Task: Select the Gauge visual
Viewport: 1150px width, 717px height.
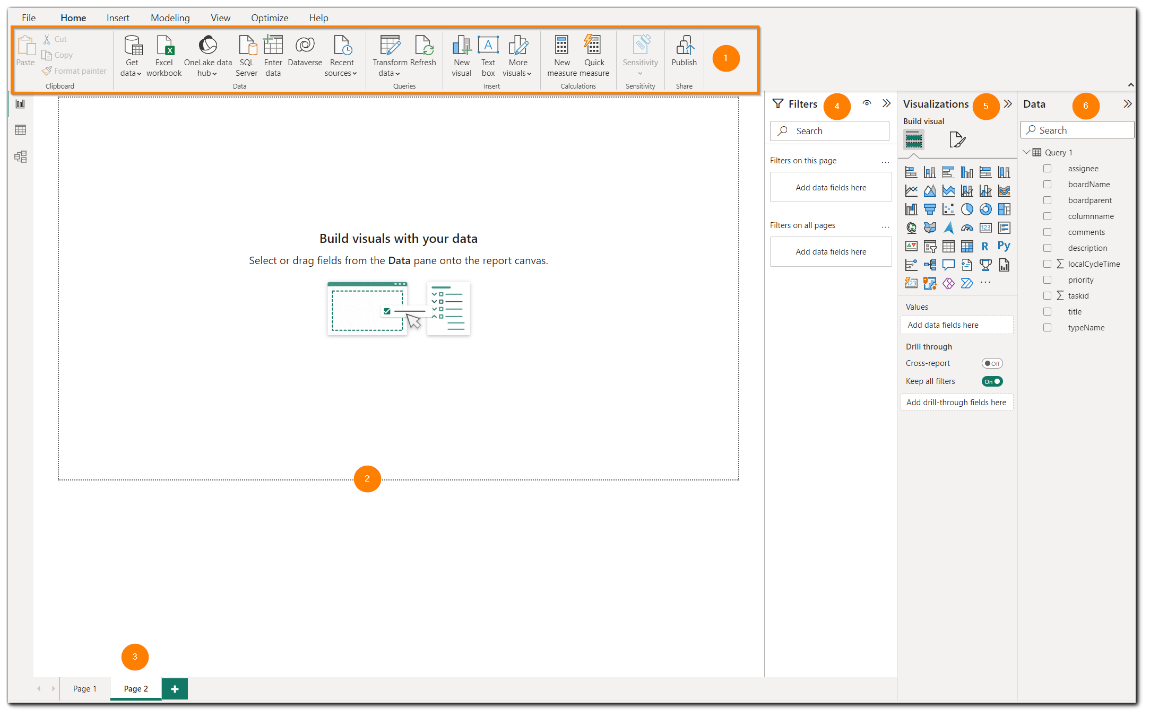Action: pos(967,228)
